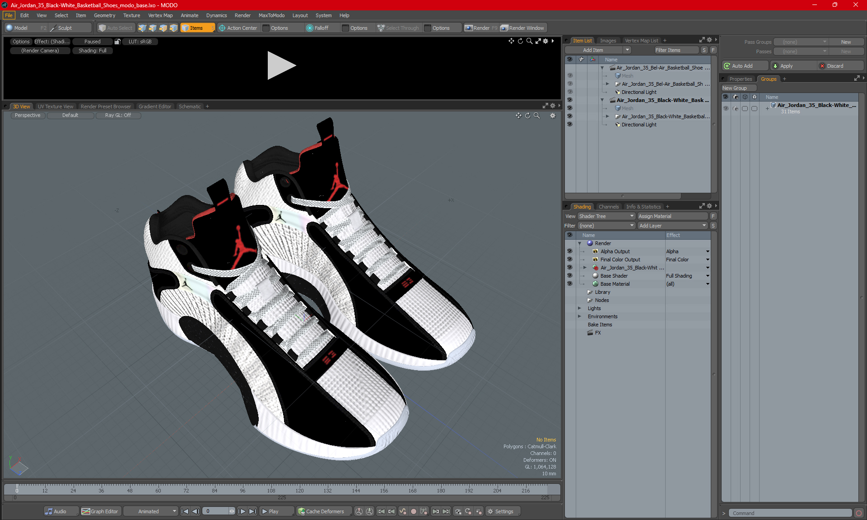
Task: Toggle the auto-key record red circle
Action: (413, 511)
